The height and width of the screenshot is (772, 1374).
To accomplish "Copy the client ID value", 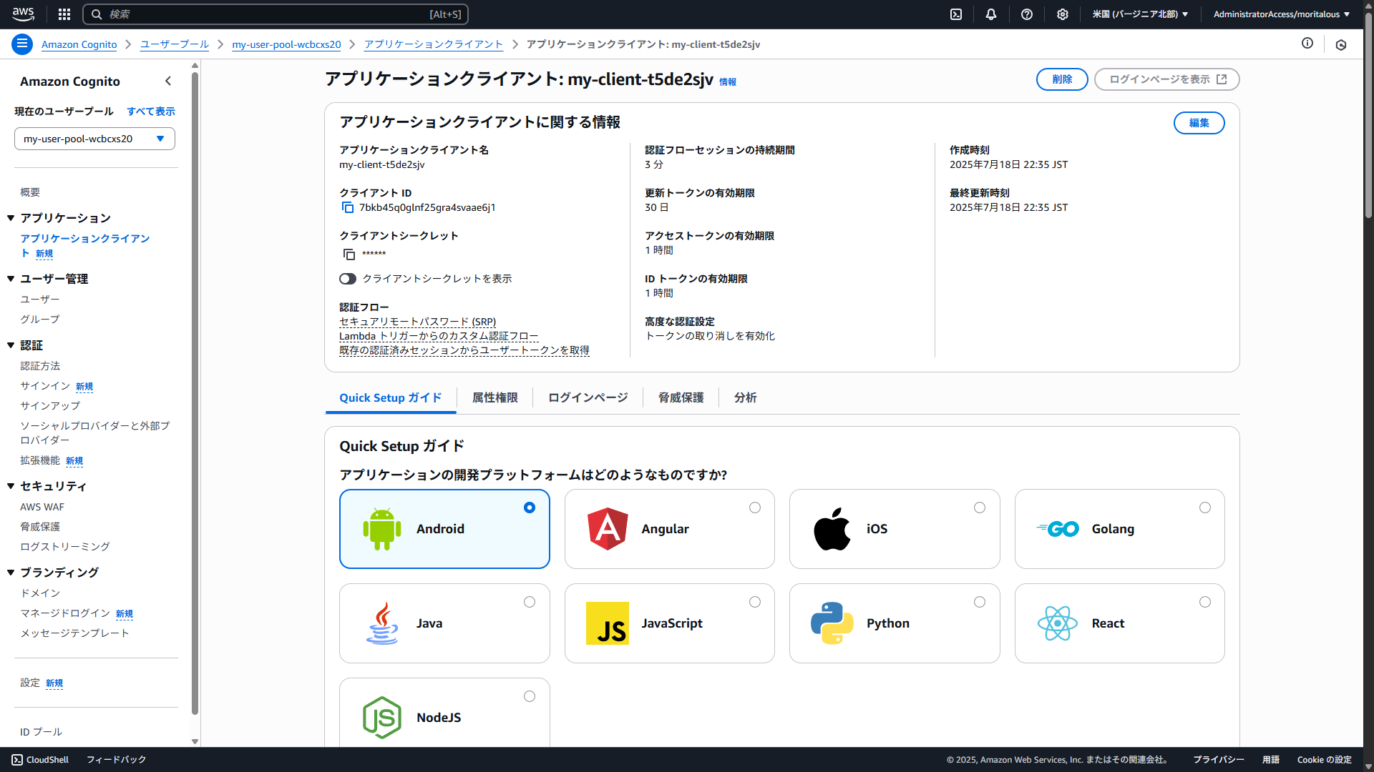I will tap(348, 207).
